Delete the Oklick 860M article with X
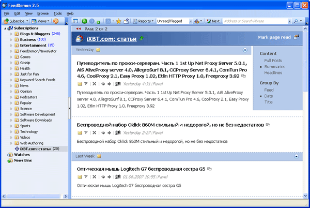 95,133
